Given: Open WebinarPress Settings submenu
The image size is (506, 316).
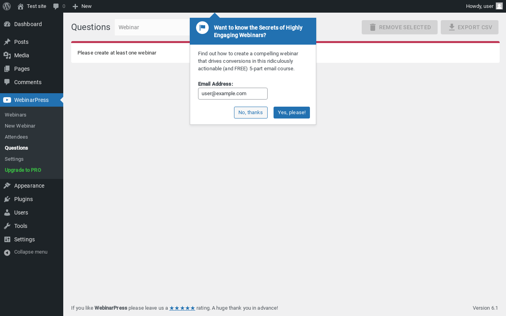Looking at the screenshot, I should coord(14,159).
